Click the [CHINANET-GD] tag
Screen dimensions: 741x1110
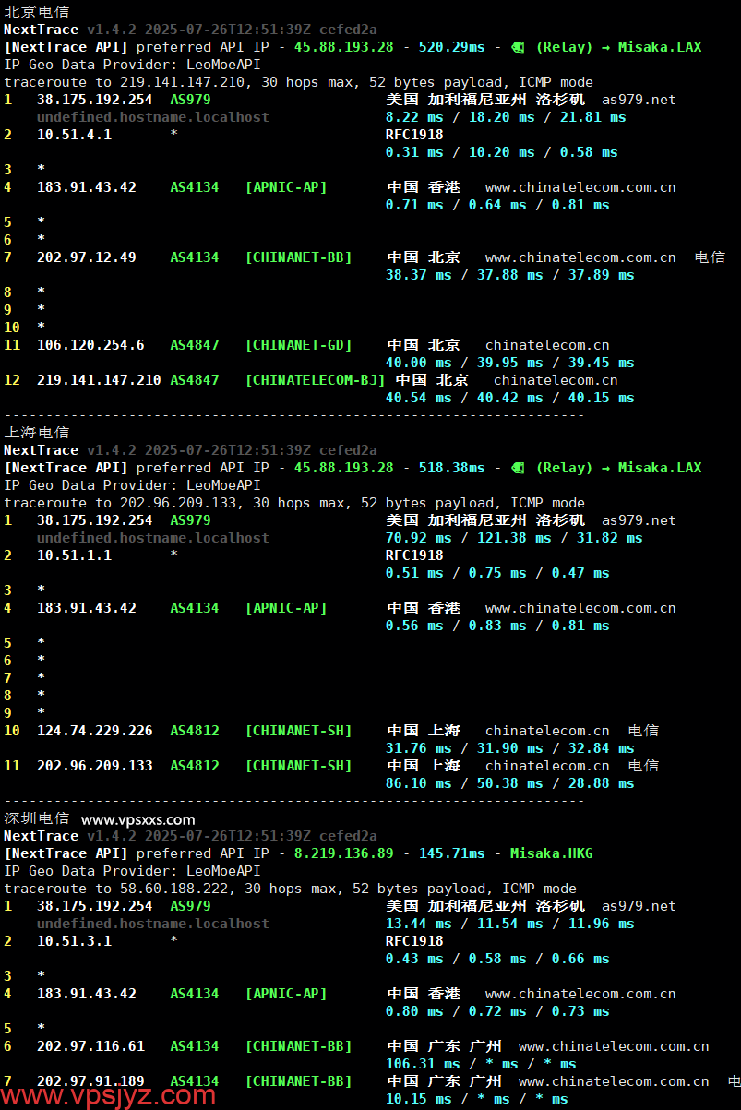pyautogui.click(x=298, y=345)
